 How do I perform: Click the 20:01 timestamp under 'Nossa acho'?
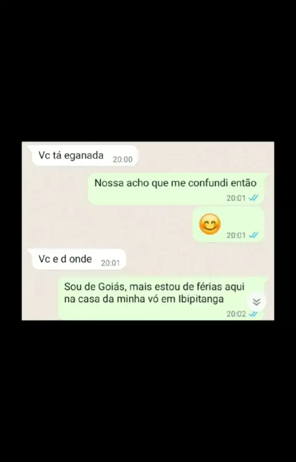236,198
